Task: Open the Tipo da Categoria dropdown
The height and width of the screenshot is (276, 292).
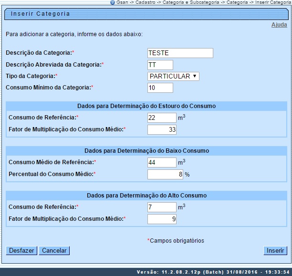Action: 173,76
